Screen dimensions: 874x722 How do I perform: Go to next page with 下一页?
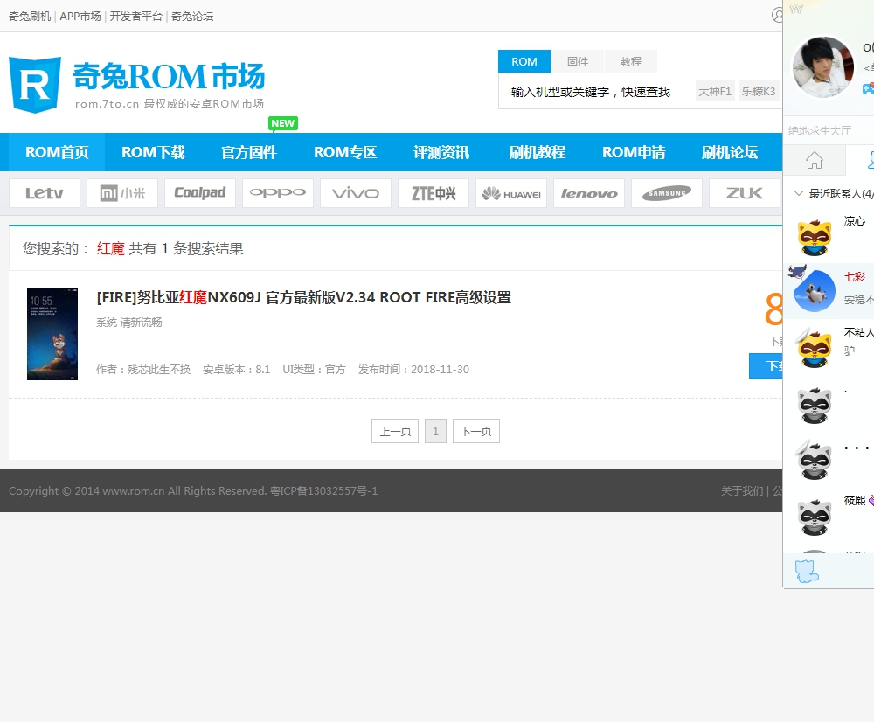(x=476, y=431)
